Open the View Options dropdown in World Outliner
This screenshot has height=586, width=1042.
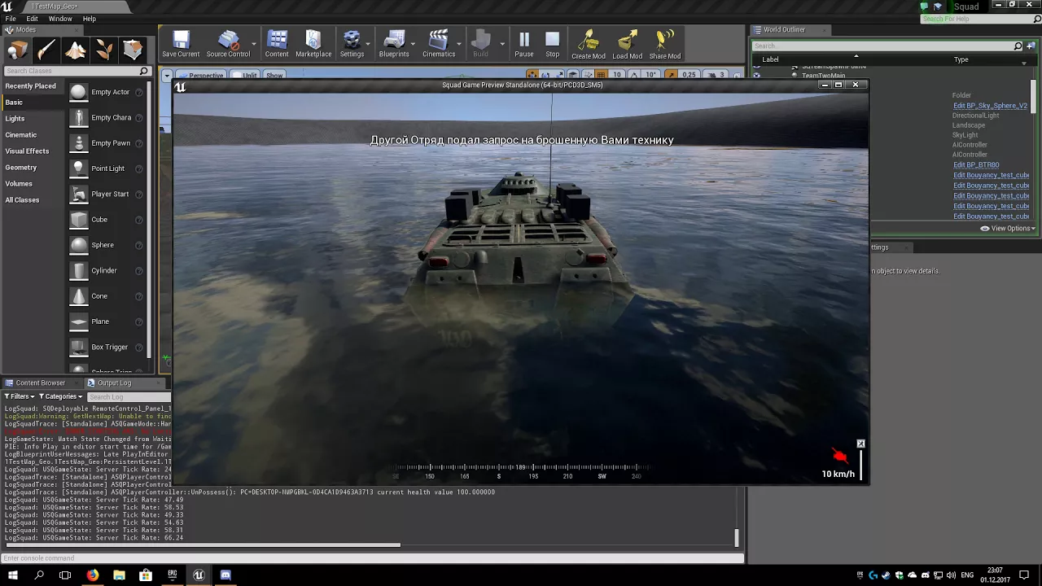click(x=1008, y=229)
